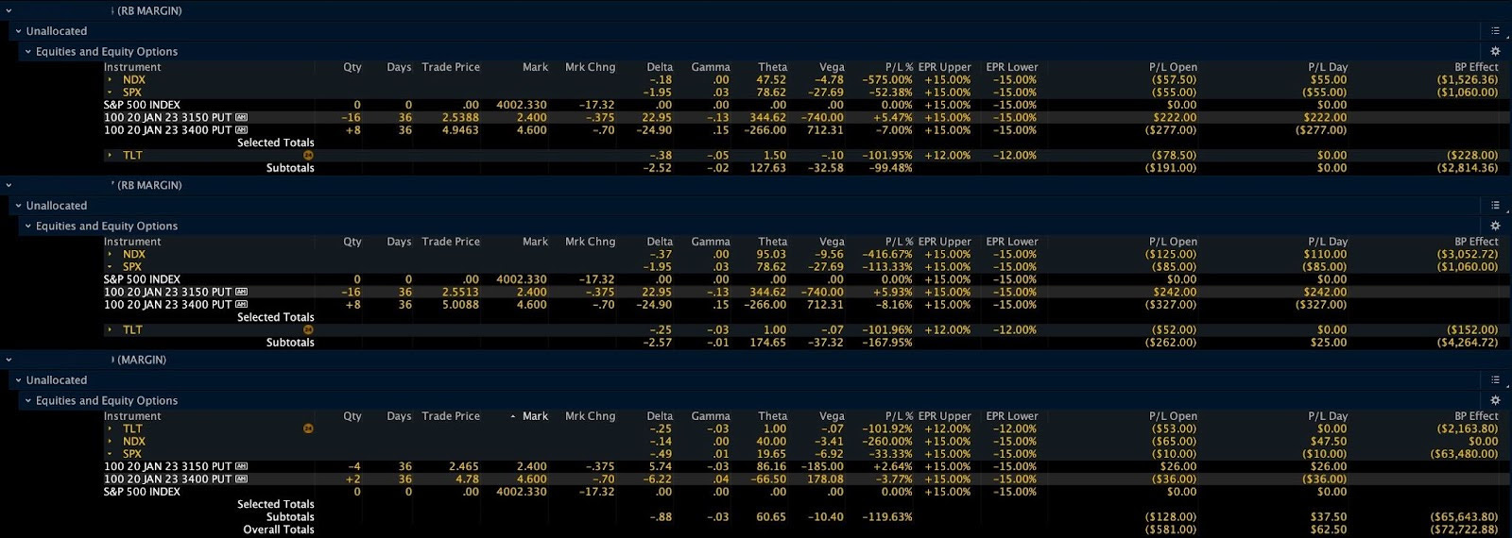Screen dimensions: 1512x538
Task: Collapse the SPX row in the middle account
Action: point(110,267)
